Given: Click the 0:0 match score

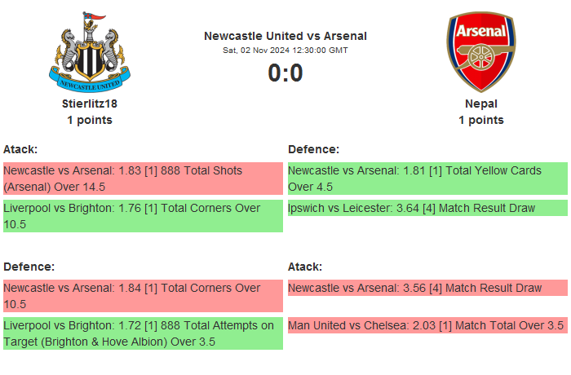Looking at the screenshot, I should click(x=285, y=73).
